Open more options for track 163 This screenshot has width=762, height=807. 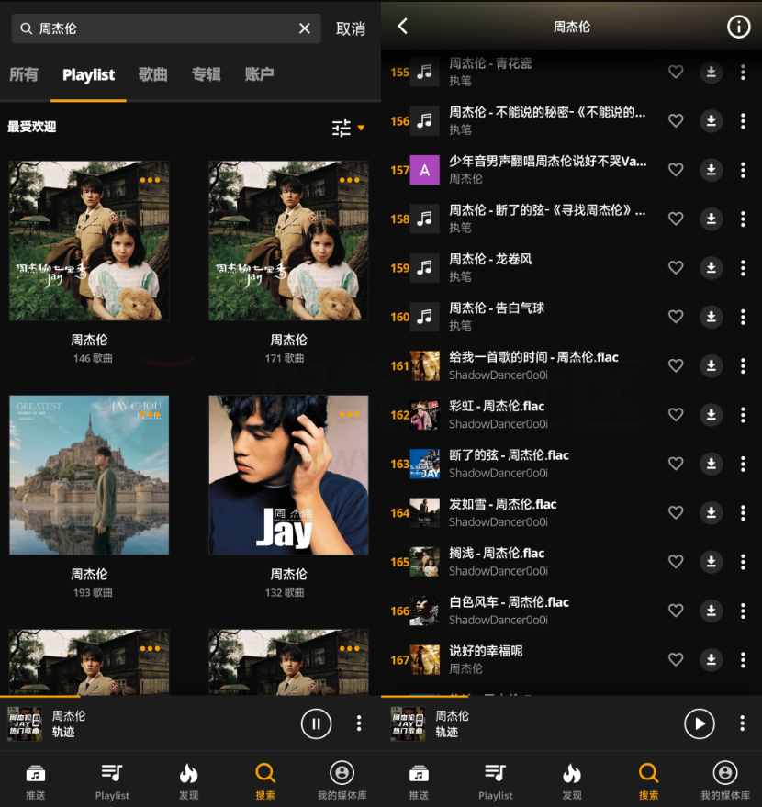pyautogui.click(x=743, y=464)
